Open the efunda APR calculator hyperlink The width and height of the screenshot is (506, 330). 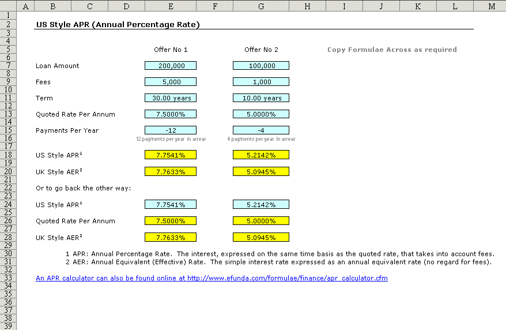(212, 278)
